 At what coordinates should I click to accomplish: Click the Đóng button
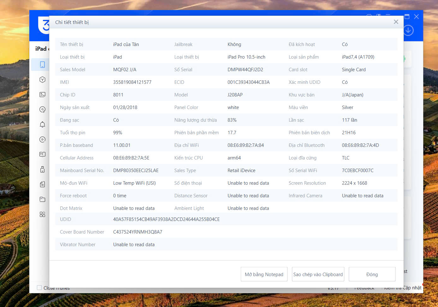pos(372,274)
